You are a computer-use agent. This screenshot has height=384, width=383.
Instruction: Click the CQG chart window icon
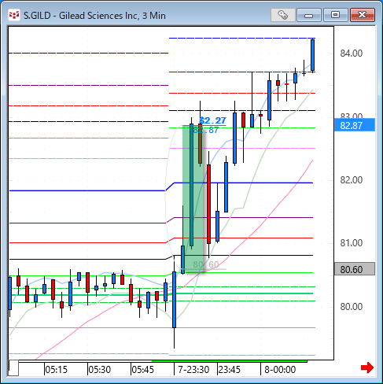point(14,15)
